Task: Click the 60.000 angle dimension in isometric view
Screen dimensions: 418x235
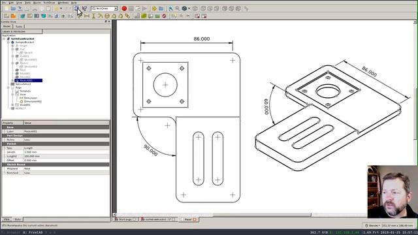Action: (x=266, y=106)
